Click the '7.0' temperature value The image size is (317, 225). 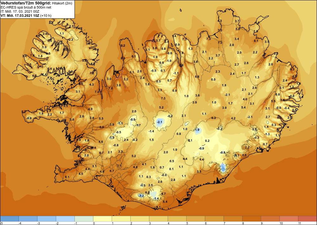[97, 92]
